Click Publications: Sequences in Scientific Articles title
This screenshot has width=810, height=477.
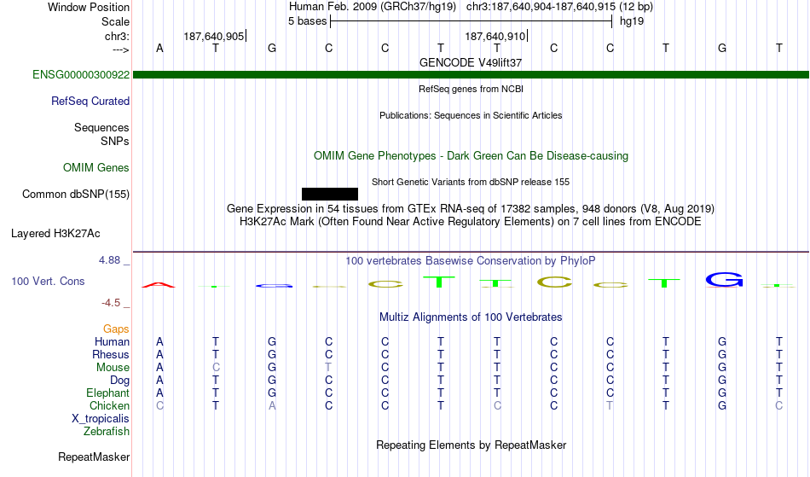(x=471, y=115)
